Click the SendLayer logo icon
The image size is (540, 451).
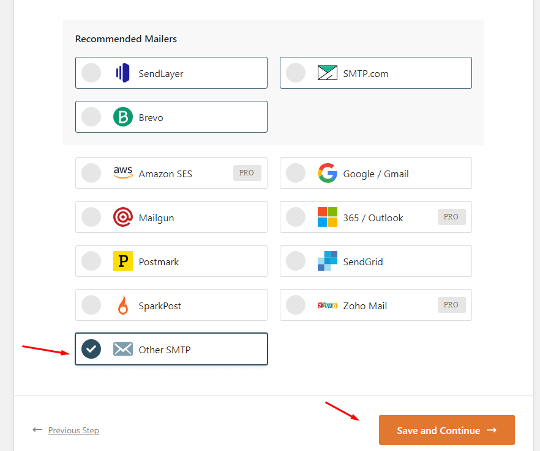(122, 73)
